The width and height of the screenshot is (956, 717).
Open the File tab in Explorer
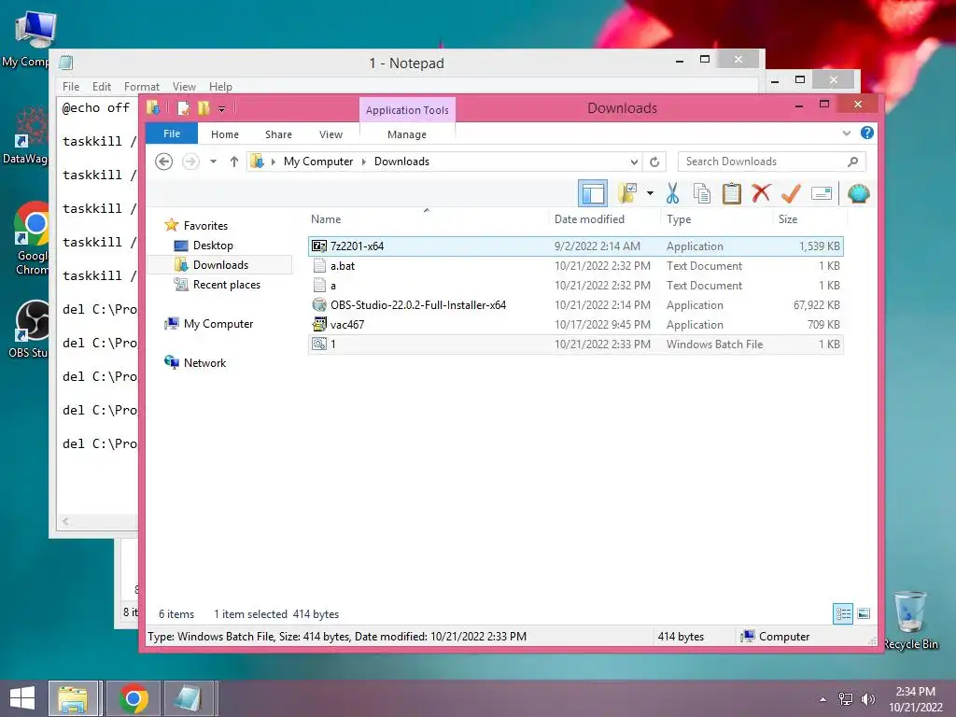point(172,134)
